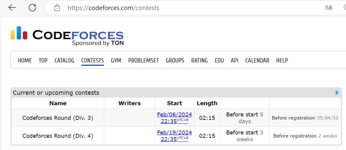Image resolution: width=346 pixels, height=150 pixels.
Task: Open the CALENDAR page
Action: pos(257,60)
